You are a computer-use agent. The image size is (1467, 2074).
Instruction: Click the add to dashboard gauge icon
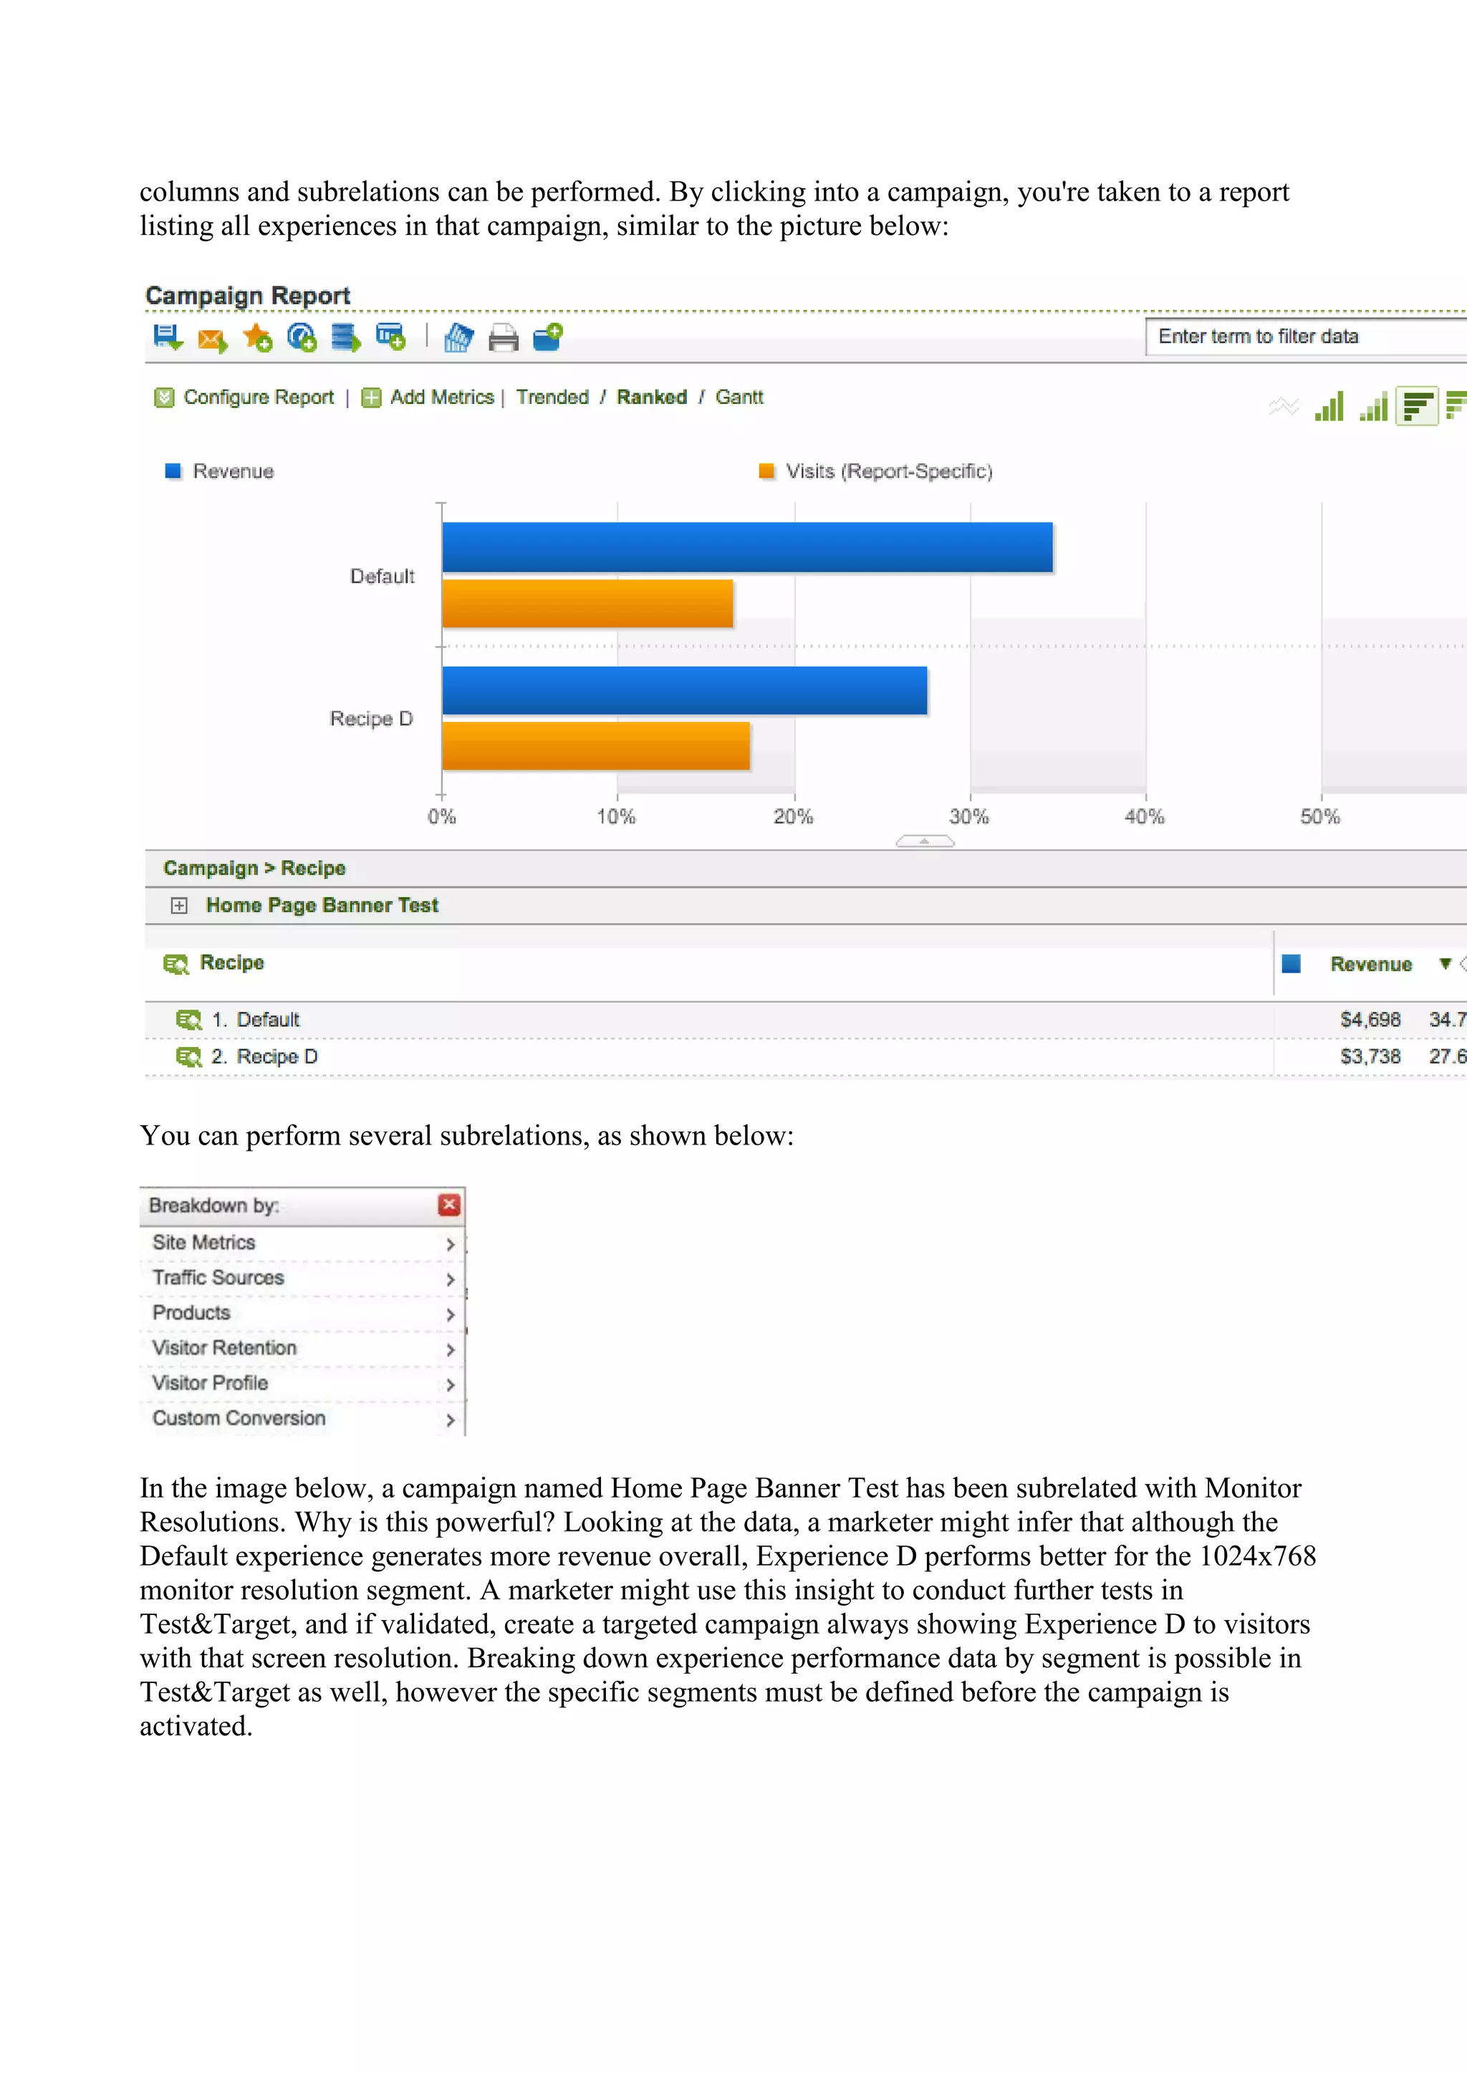[302, 338]
